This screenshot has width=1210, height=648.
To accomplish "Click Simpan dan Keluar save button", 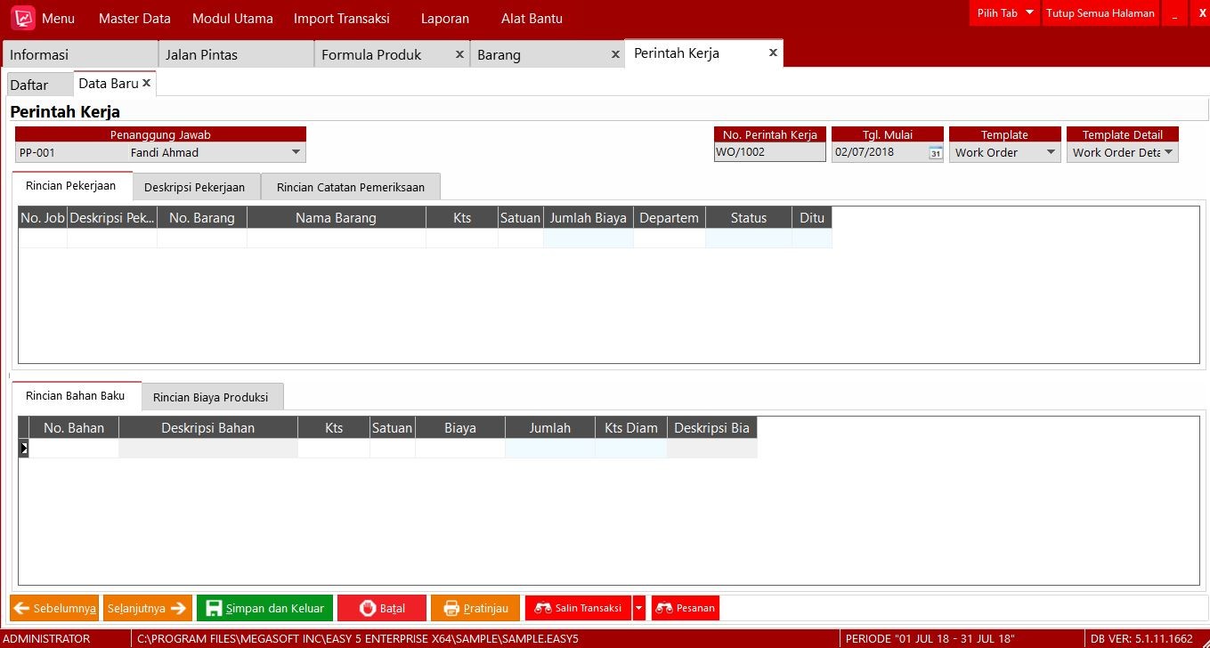I will tap(264, 608).
